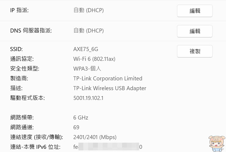The width and height of the screenshot is (226, 152).
Task: Click the 網路頻帶 label
Action: pyautogui.click(x=22, y=118)
